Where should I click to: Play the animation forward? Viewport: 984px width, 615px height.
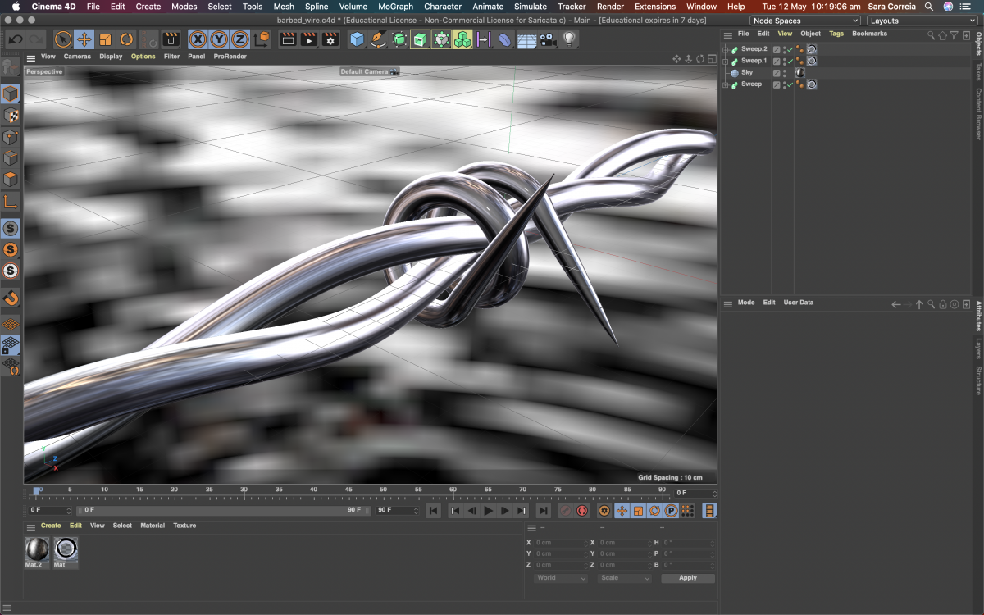coord(489,511)
